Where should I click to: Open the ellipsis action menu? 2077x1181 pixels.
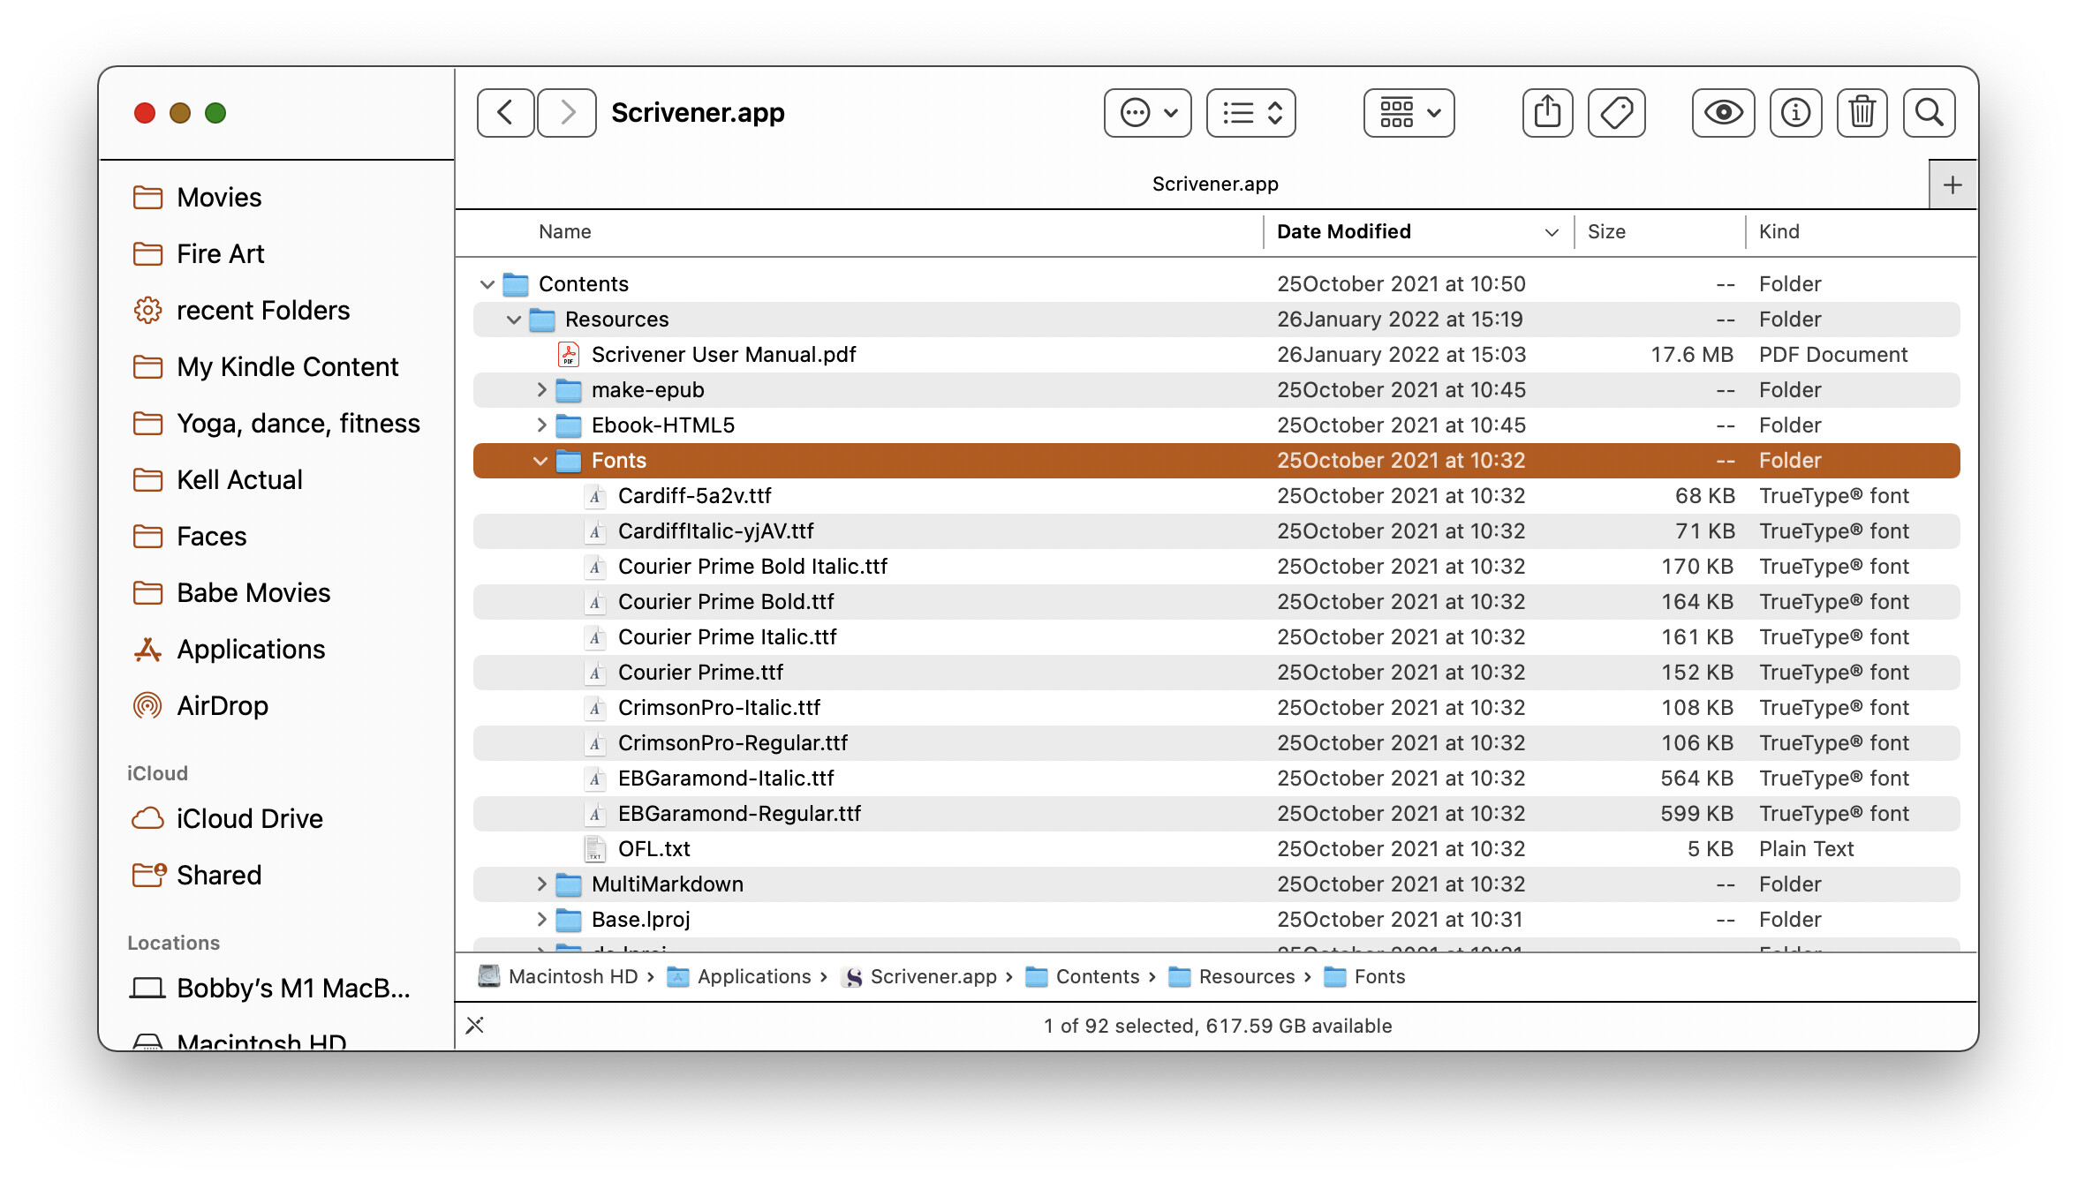click(1147, 113)
